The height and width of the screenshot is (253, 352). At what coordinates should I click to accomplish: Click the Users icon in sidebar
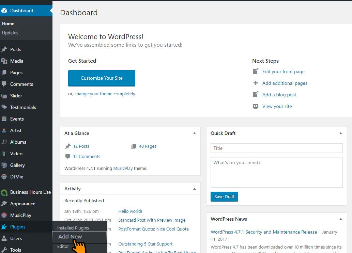pyautogui.click(x=4, y=238)
